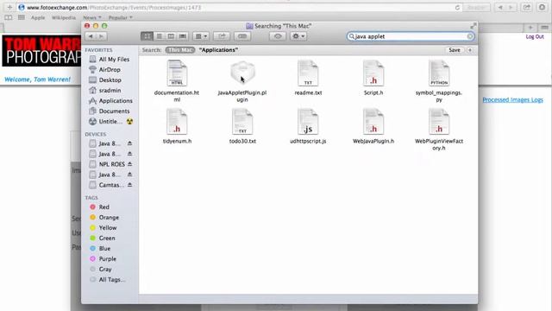
Task: Select tidyenum.h file icon
Action: 177,121
